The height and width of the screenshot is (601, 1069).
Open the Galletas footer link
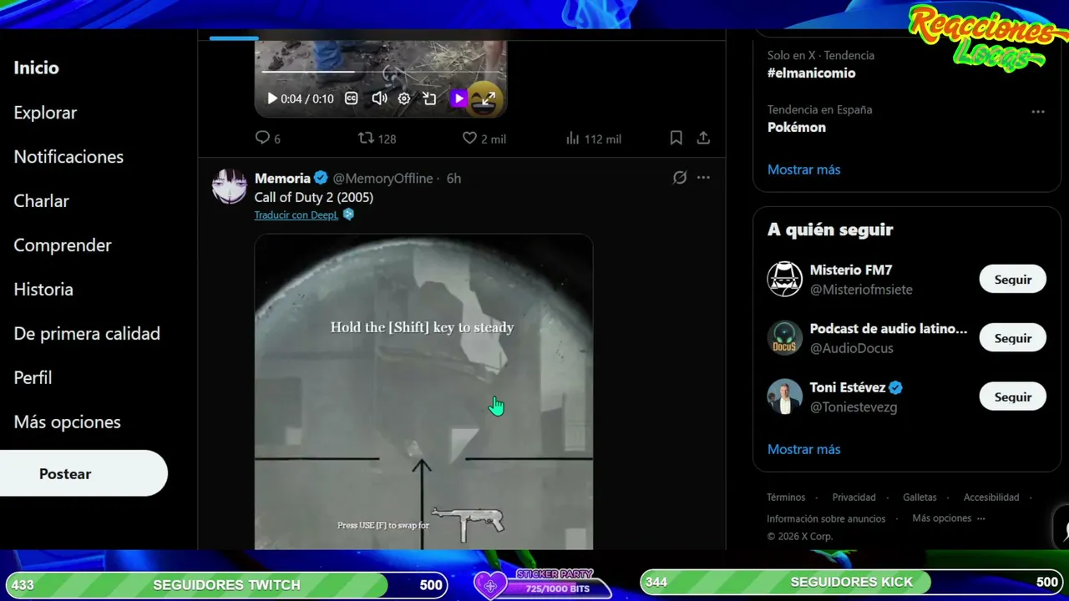[x=920, y=497]
